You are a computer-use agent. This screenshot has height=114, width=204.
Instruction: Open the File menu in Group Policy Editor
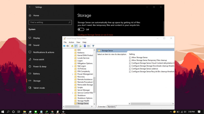pyautogui.click(x=65, y=42)
